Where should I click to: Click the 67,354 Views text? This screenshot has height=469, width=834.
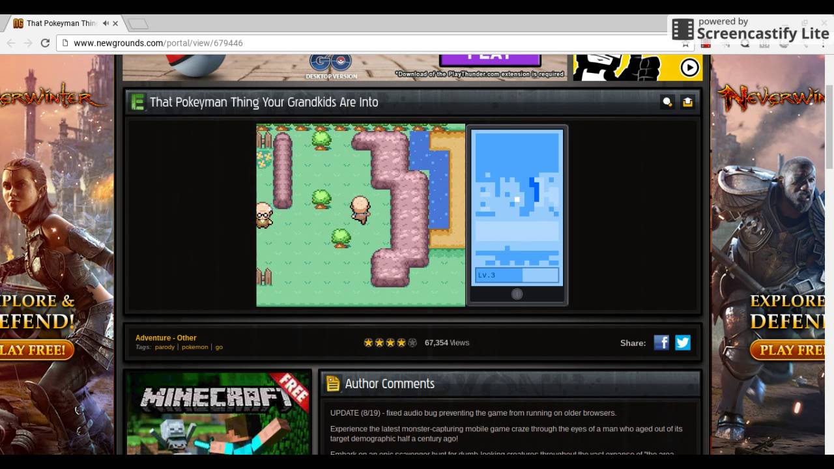447,343
